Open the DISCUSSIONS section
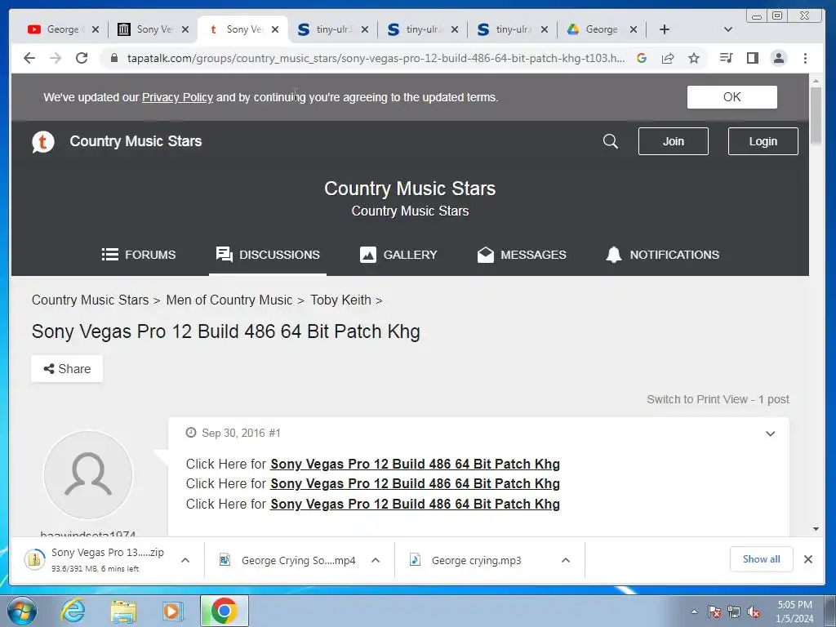This screenshot has width=836, height=627. click(x=268, y=255)
